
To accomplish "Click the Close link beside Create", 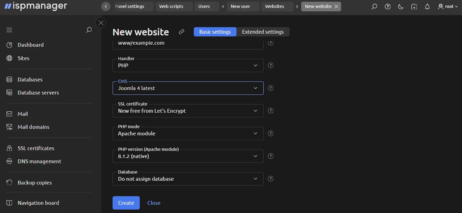I will pyautogui.click(x=154, y=203).
